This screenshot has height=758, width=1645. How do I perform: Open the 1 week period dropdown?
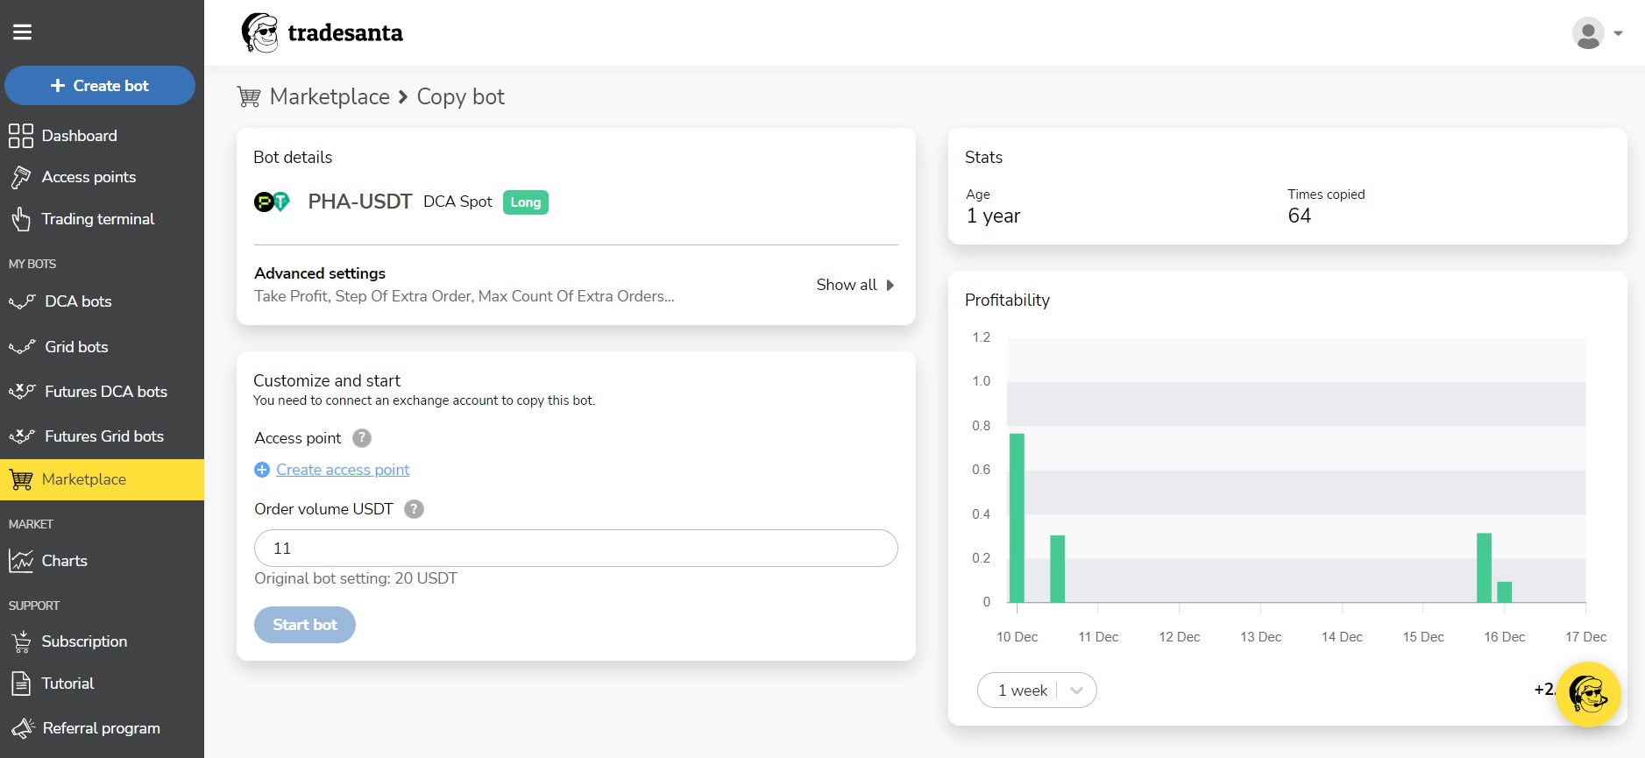coord(1037,691)
